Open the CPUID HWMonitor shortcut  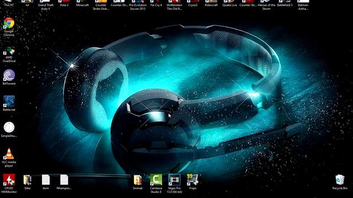(x=9, y=180)
